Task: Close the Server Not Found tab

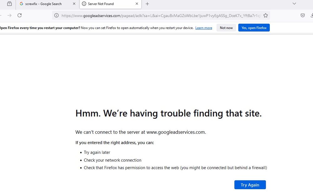Action: pos(137,4)
